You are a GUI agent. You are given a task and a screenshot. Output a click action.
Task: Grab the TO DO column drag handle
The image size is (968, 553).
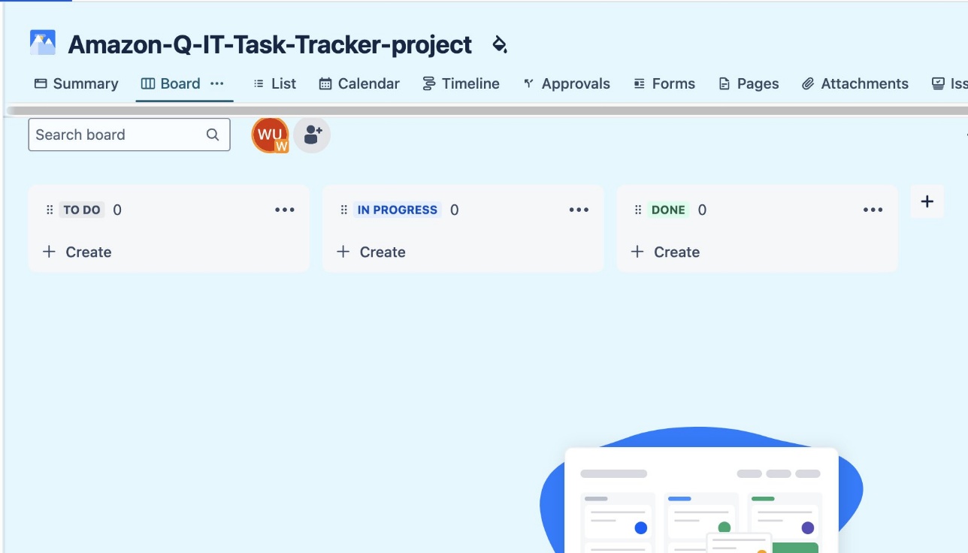pyautogui.click(x=50, y=210)
